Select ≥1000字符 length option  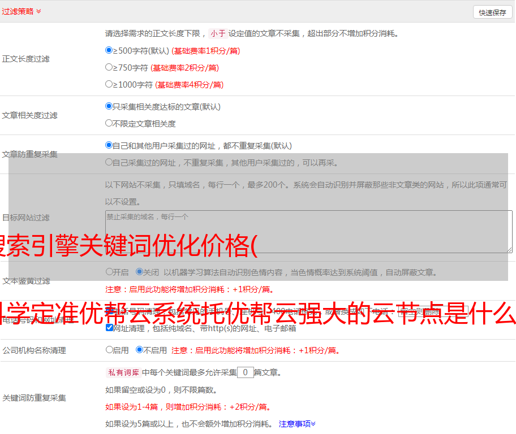(109, 84)
